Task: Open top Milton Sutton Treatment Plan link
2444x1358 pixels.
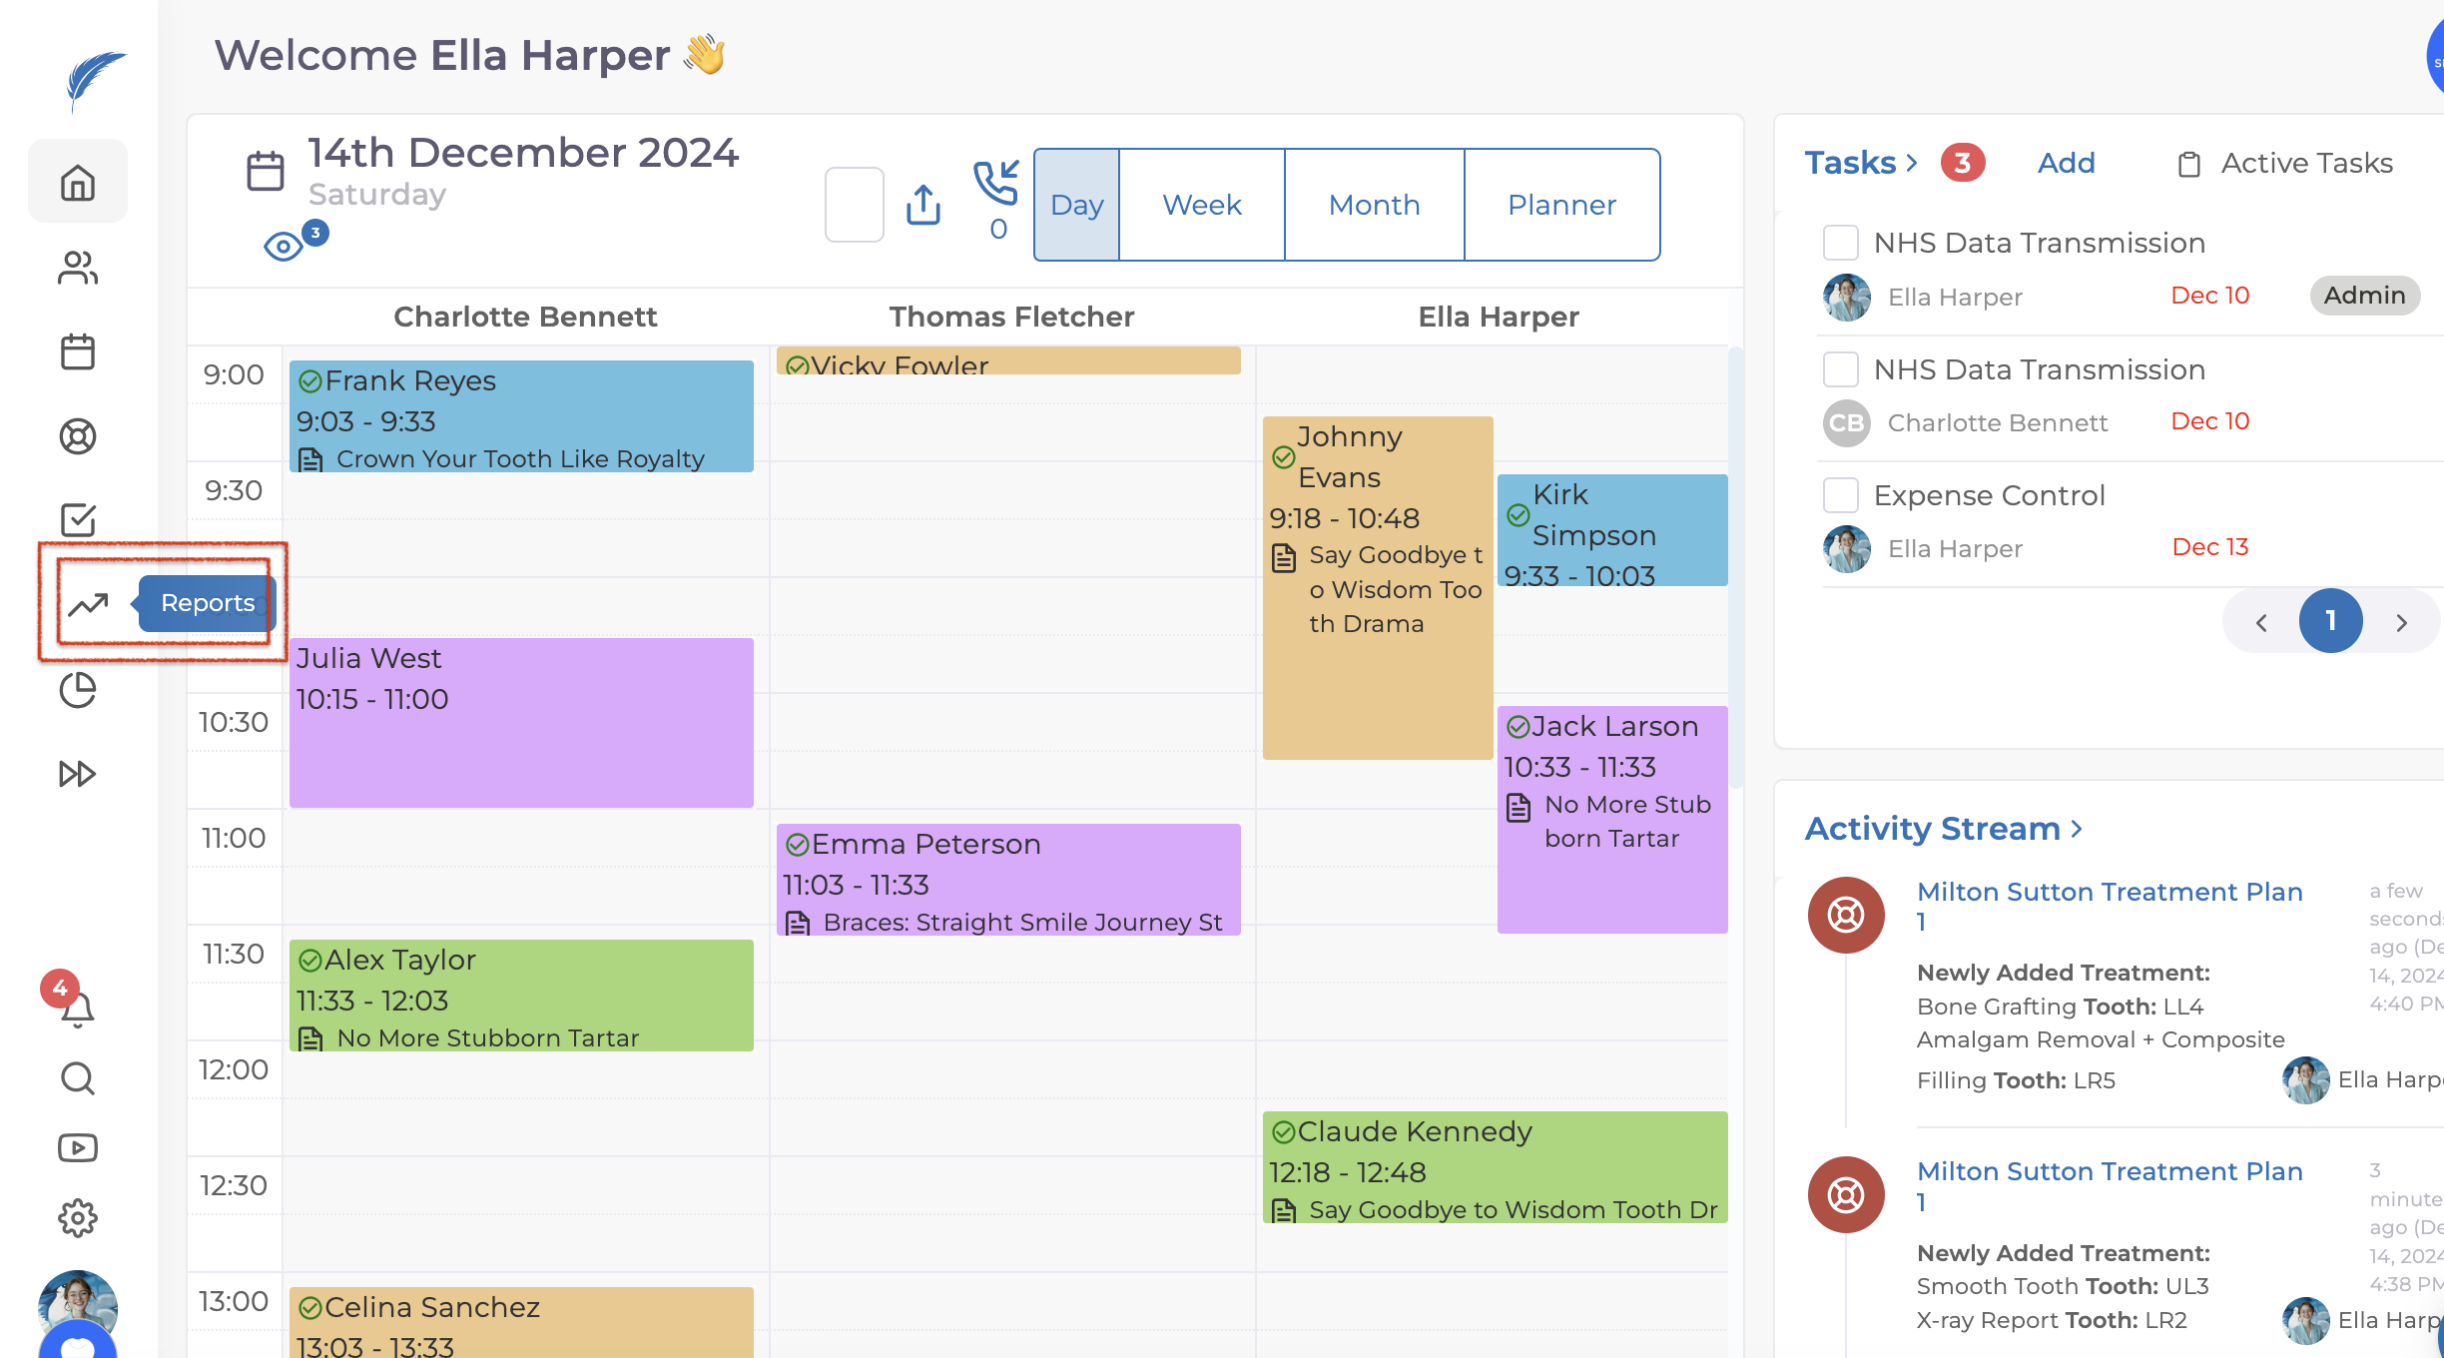Action: pos(2110,892)
